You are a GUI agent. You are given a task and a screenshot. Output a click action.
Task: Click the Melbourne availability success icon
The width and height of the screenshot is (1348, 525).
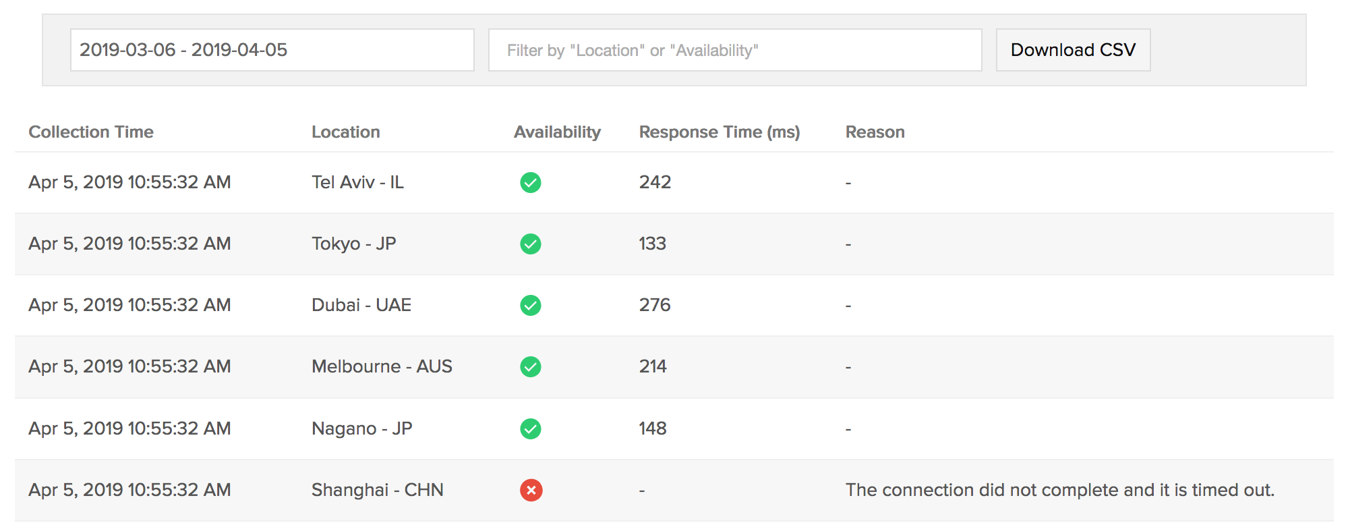click(531, 366)
